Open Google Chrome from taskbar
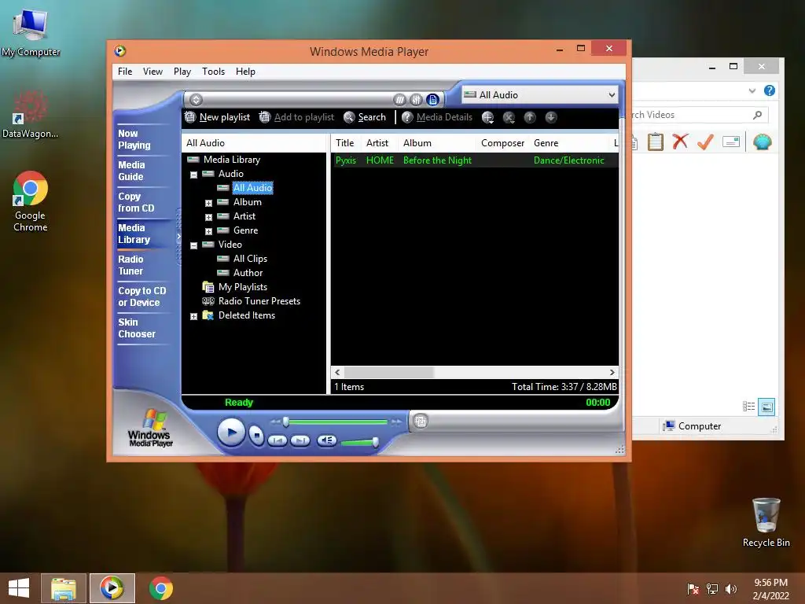 [x=160, y=588]
